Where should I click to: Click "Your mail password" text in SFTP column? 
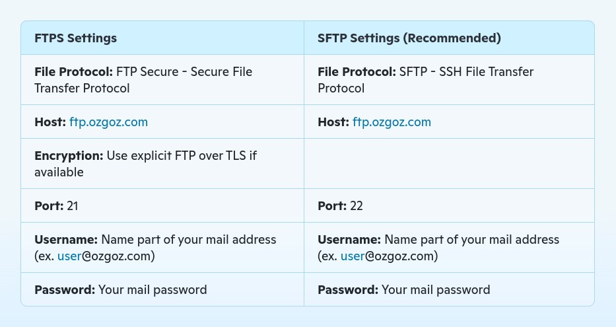coord(436,290)
